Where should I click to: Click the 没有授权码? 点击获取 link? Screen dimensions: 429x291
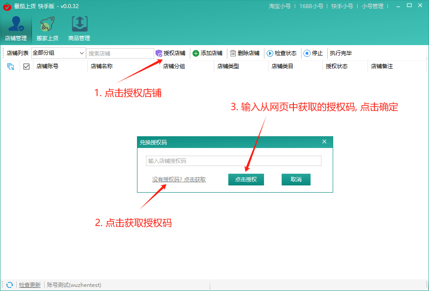click(x=179, y=180)
